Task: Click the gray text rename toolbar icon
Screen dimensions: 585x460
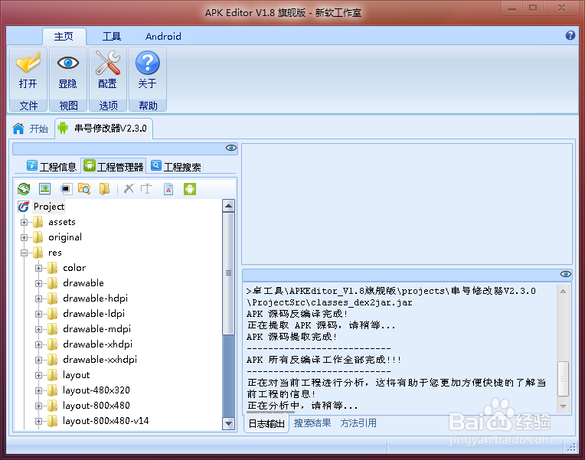Action: (146, 189)
